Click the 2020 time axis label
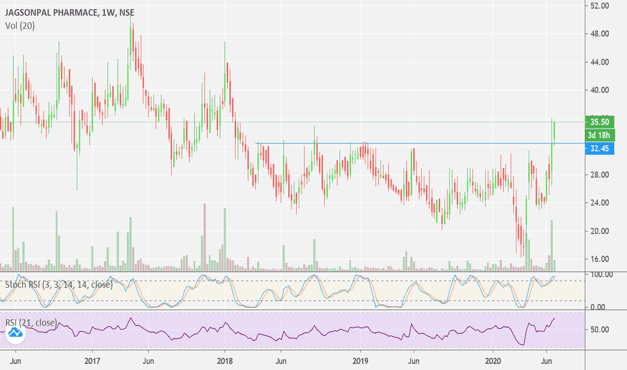Image resolution: width=627 pixels, height=370 pixels. [x=493, y=361]
